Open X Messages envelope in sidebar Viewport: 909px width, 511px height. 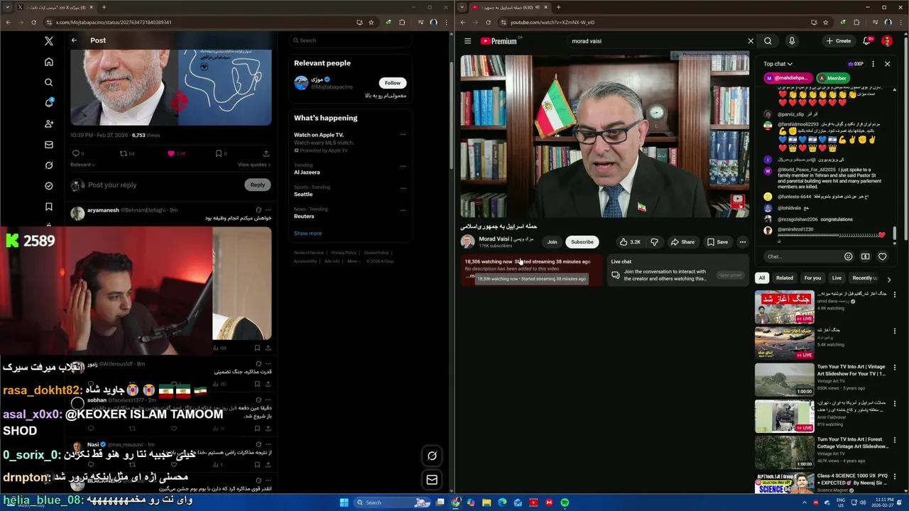[49, 144]
